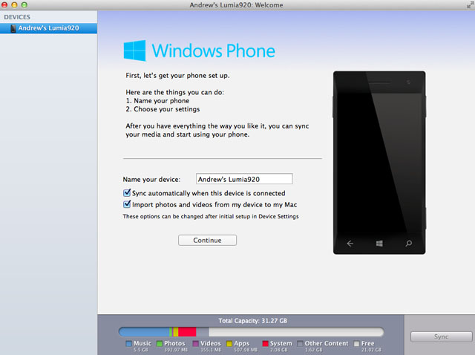Click the Continue button
The height and width of the screenshot is (355, 475).
207,240
